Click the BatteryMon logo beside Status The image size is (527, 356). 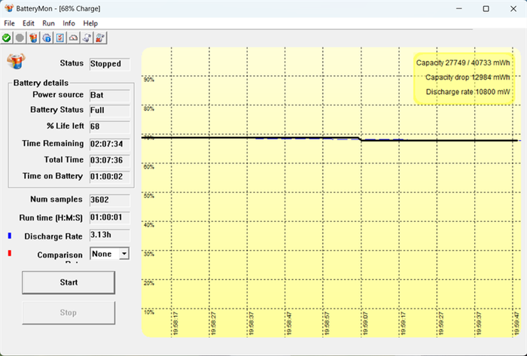point(15,62)
